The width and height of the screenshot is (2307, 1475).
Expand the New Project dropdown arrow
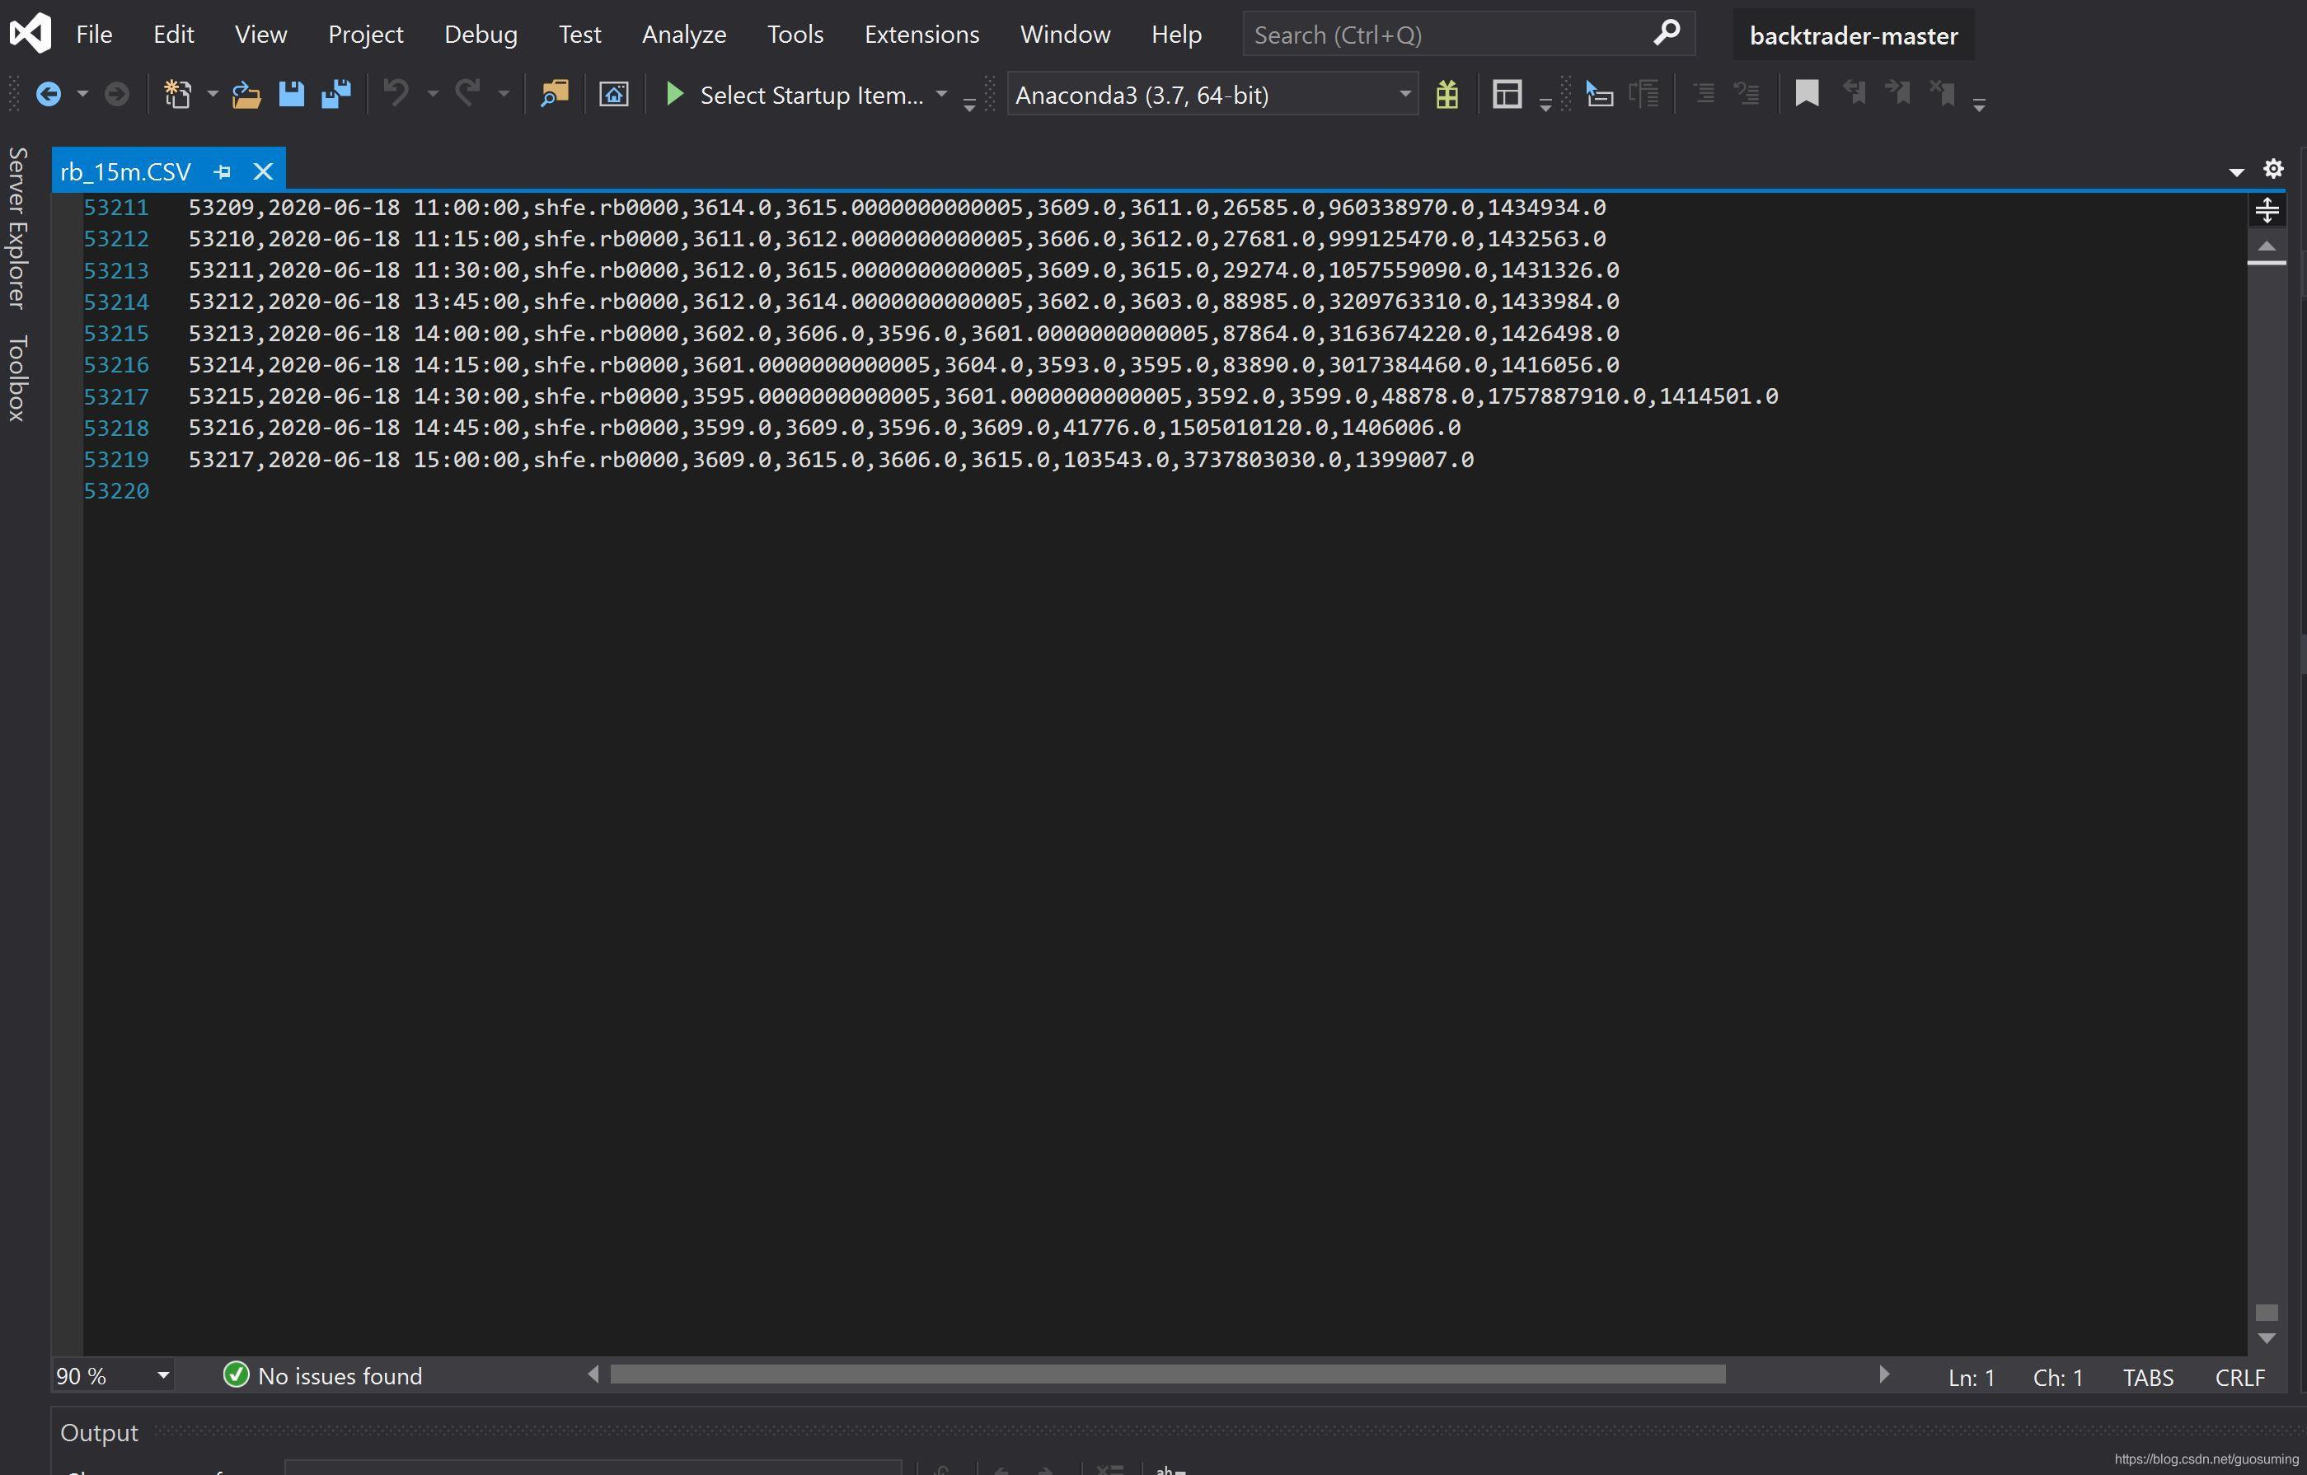213,94
